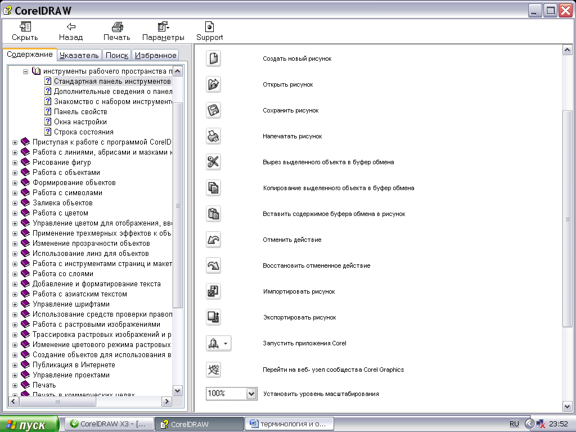Click the 'Напечатать рисунок' printer icon
Image resolution: width=576 pixels, height=432 pixels.
click(213, 136)
